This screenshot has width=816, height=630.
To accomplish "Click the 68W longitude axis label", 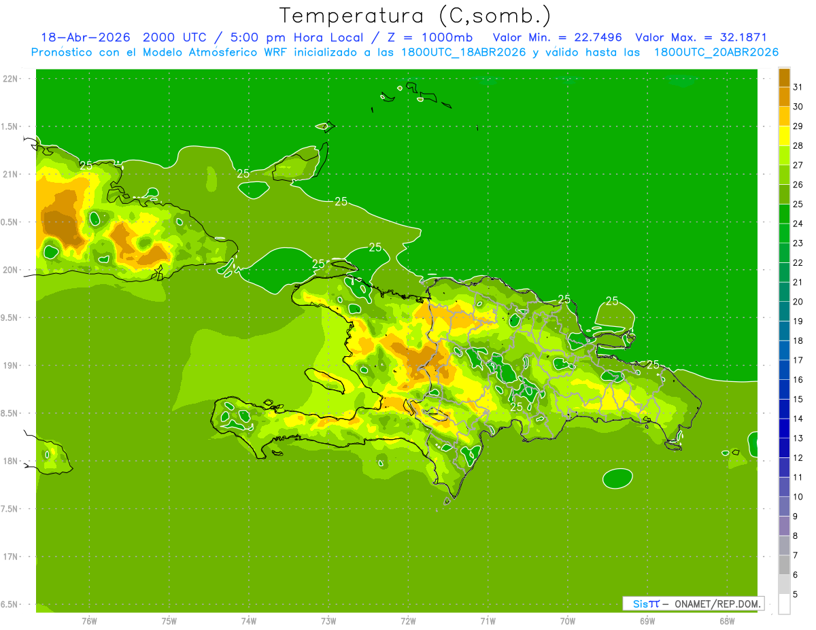I will point(727,620).
